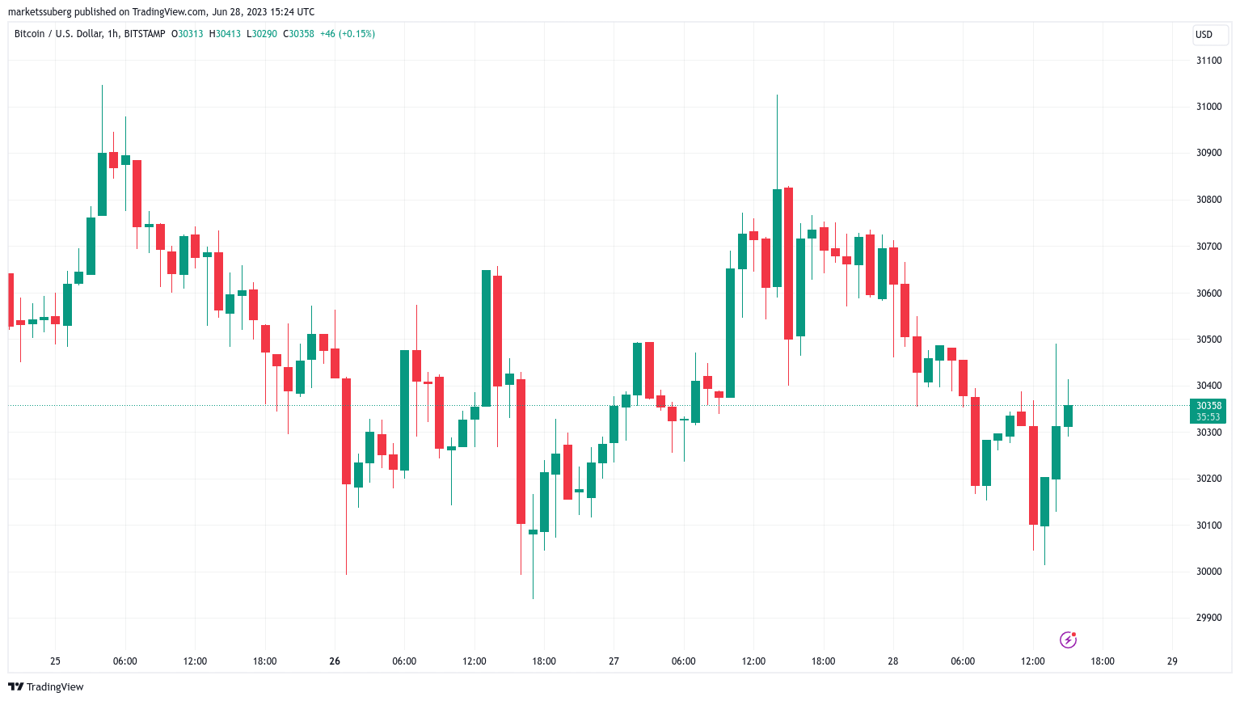1240x701 pixels.
Task: Click the 30500 price axis label
Action: 1208,340
